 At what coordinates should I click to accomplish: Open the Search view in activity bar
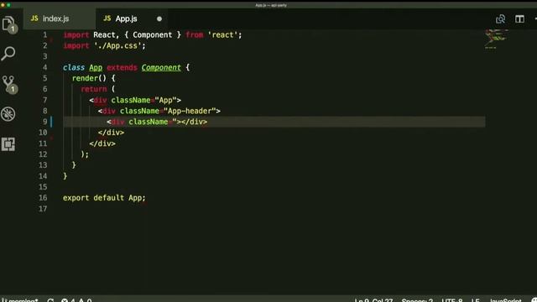click(8, 54)
